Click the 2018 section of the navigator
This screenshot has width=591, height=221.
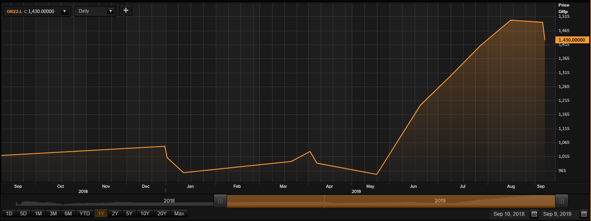tap(169, 201)
